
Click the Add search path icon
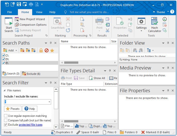click(5, 50)
